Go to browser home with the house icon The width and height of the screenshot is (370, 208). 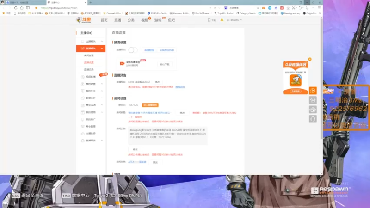[22, 8]
